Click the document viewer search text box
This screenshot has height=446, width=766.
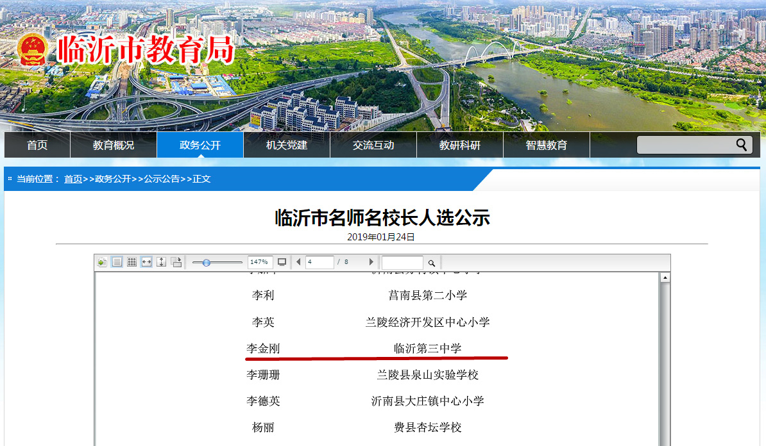pyautogui.click(x=402, y=263)
